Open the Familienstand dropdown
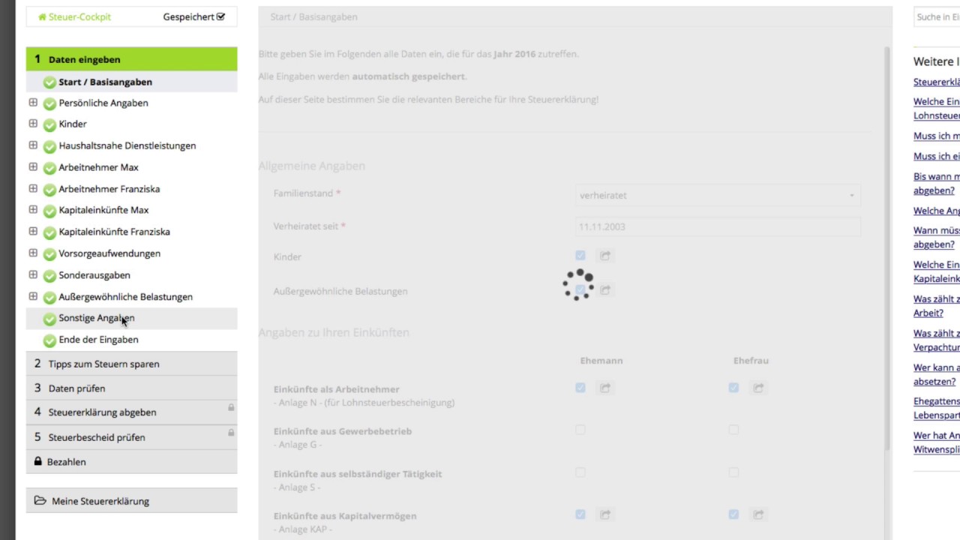The height and width of the screenshot is (540, 960). (x=718, y=195)
